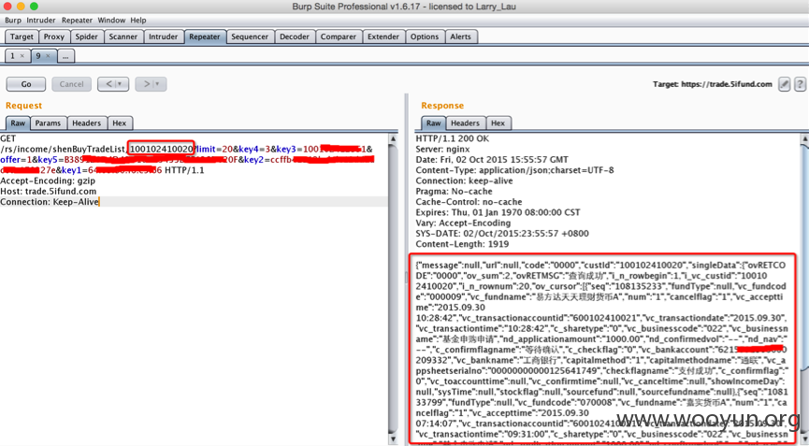Image resolution: width=809 pixels, height=446 pixels.
Task: Open the Burp menu
Action: (x=13, y=21)
